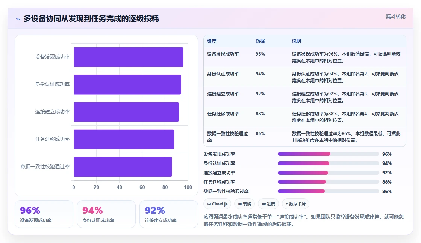Click the x-axis tick value 60
The width and height of the screenshot is (421, 243).
142,187
